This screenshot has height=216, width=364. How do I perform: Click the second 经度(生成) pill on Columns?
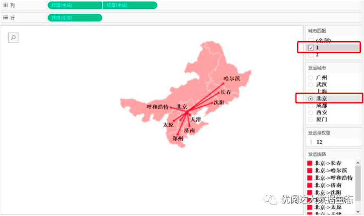129,5
